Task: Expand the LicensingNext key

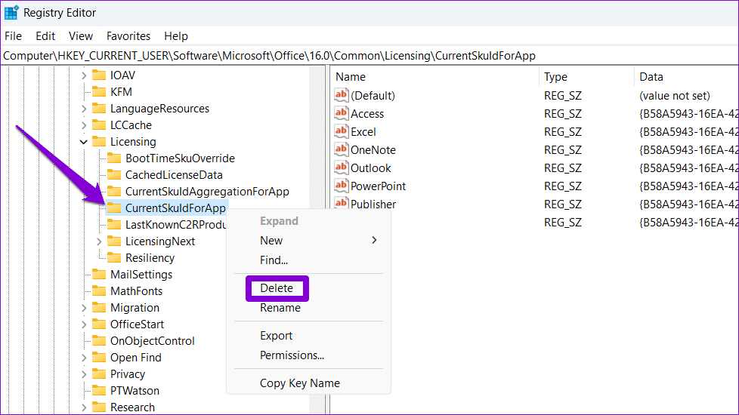Action: point(99,241)
